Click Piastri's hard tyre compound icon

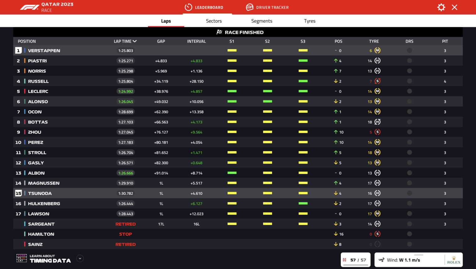point(377,61)
